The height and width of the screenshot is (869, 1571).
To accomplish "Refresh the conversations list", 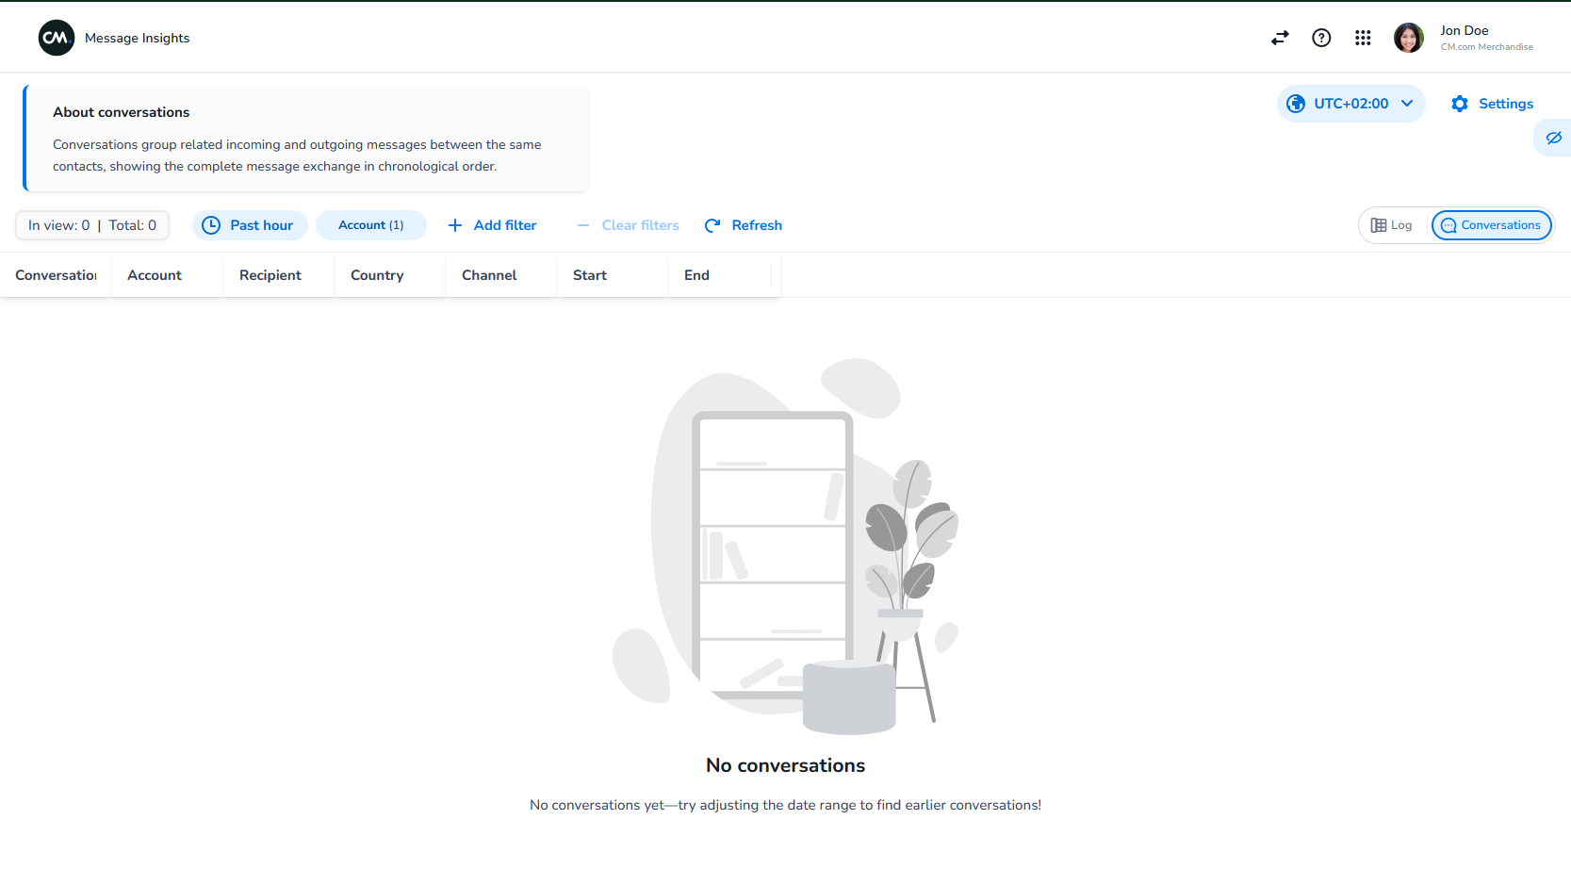I will [744, 225].
